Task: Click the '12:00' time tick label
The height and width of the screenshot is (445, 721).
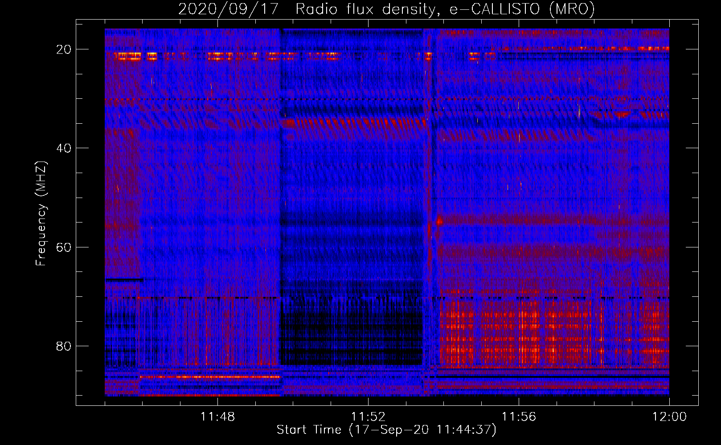Action: [669, 417]
